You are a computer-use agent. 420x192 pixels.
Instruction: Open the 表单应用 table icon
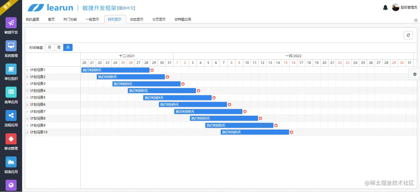pos(11,92)
